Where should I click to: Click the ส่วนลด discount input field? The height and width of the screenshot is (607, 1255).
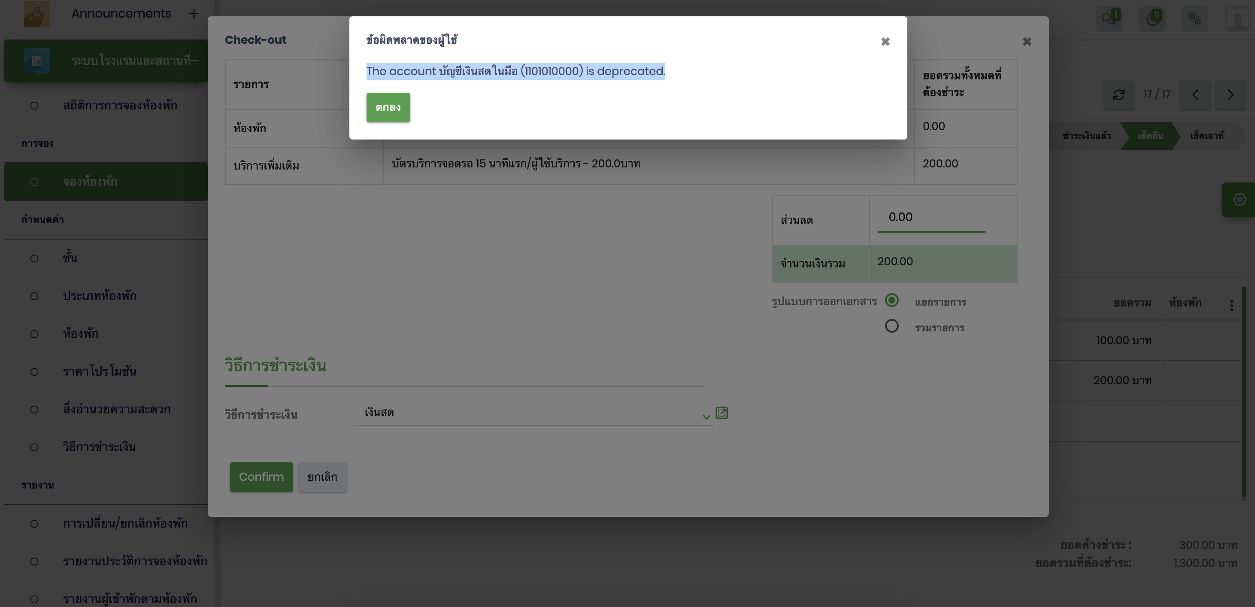(x=931, y=217)
